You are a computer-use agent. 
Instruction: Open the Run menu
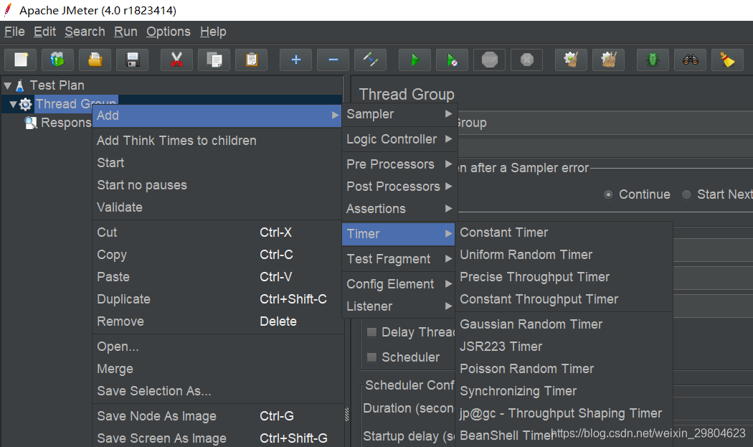point(126,32)
